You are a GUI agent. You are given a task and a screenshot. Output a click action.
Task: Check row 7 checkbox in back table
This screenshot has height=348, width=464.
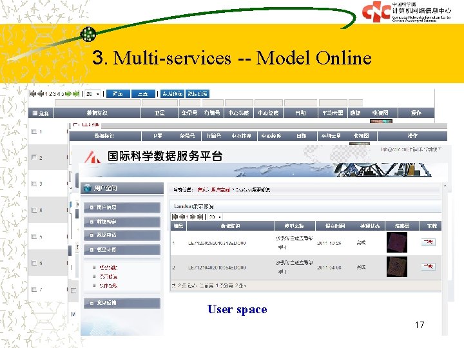pyautogui.click(x=34, y=289)
